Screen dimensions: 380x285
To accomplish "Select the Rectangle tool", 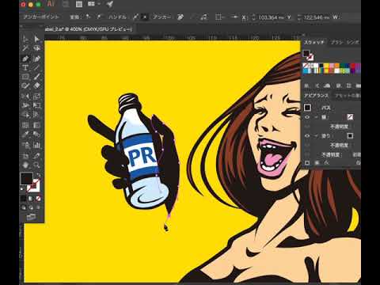I will click(25, 77).
